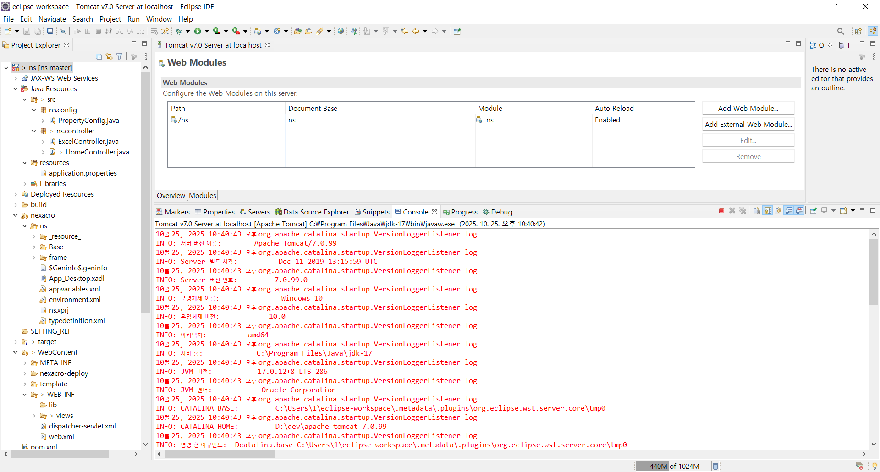Click Add External Web Module... button
This screenshot has height=472, width=880.
[748, 124]
